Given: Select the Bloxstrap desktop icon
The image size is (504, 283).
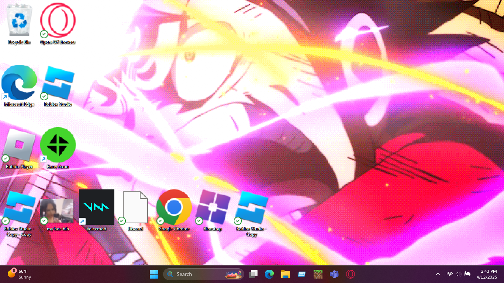Looking at the screenshot, I should 213,211.
